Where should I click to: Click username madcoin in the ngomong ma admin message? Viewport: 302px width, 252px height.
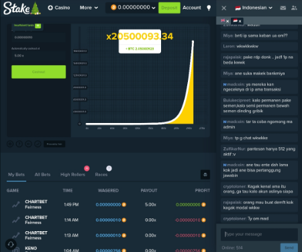(x=236, y=122)
